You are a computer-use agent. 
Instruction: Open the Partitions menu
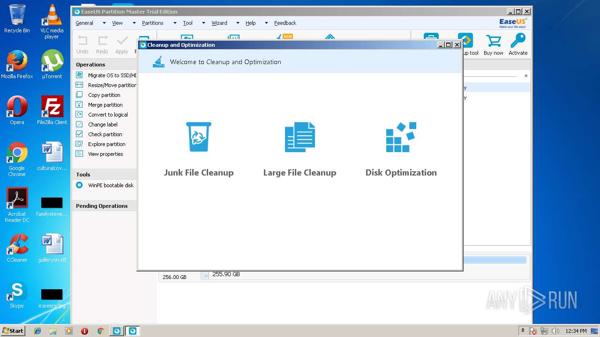(153, 23)
